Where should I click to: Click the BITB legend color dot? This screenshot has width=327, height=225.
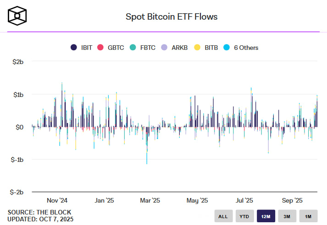pyautogui.click(x=197, y=48)
